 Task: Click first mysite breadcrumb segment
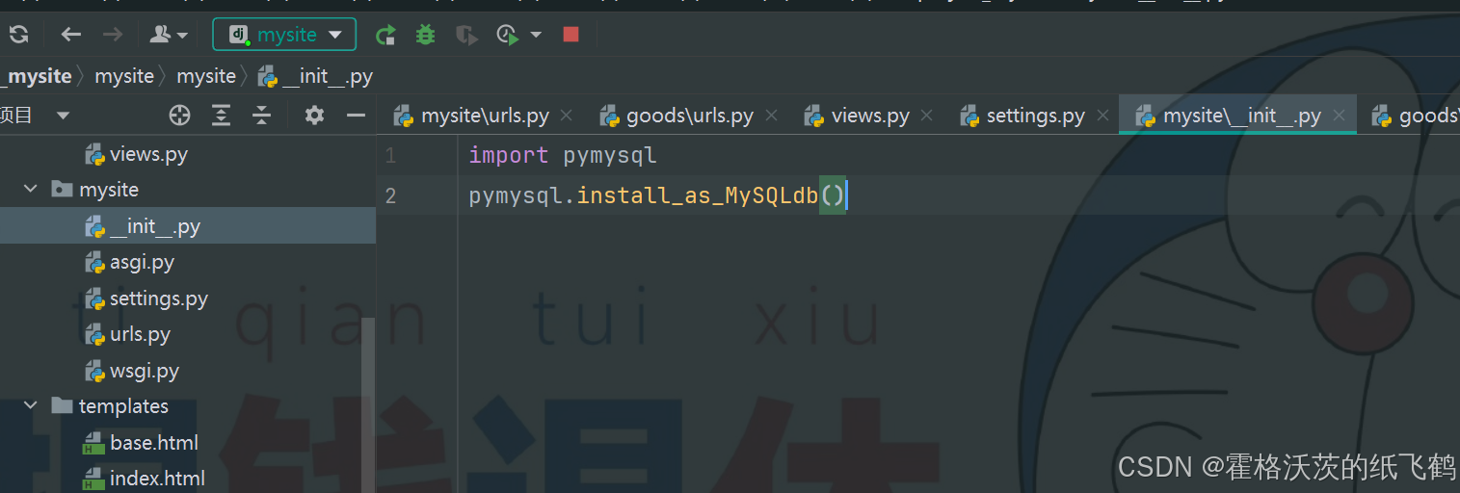coord(124,76)
